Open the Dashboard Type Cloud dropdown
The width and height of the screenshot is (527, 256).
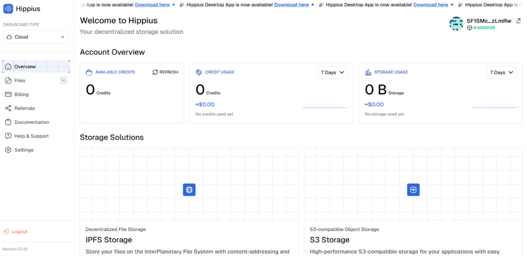(x=36, y=37)
